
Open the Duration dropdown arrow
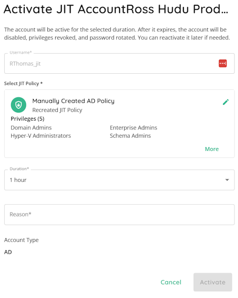click(x=227, y=180)
